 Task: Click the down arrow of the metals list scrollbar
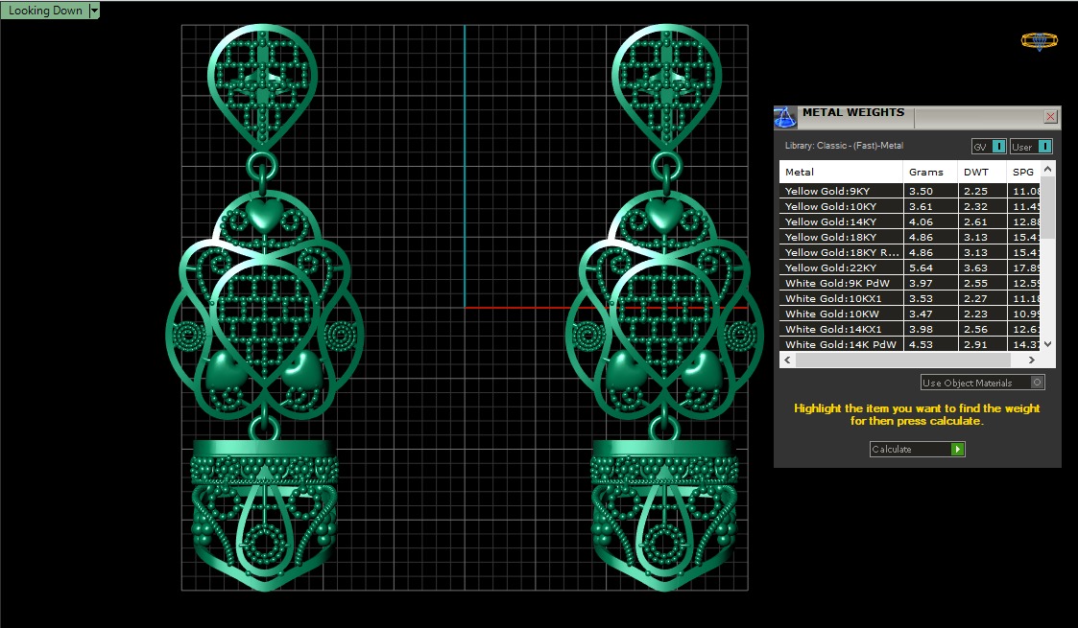click(1047, 344)
